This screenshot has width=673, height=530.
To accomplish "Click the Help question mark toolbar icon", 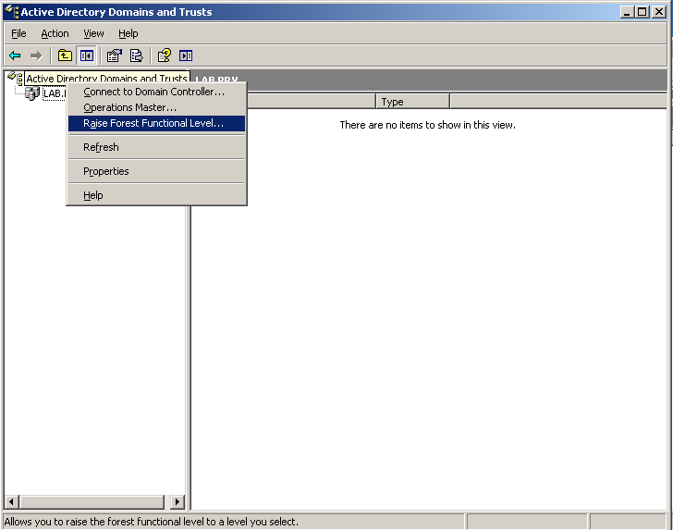I will (164, 55).
